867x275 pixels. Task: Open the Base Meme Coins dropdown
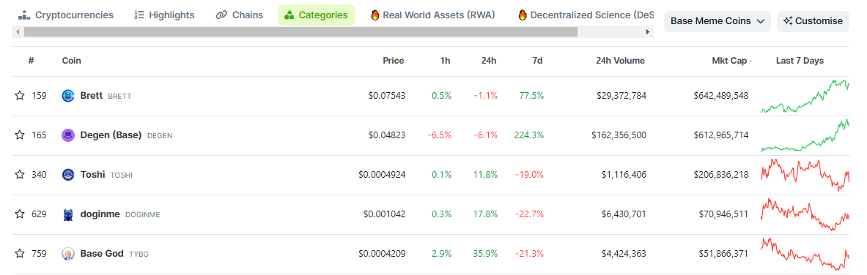tap(717, 21)
